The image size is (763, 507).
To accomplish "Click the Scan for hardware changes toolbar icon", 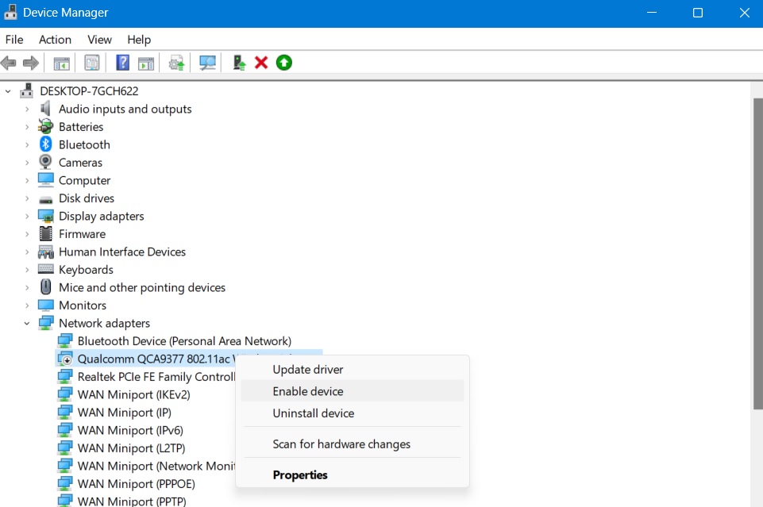I will 206,63.
